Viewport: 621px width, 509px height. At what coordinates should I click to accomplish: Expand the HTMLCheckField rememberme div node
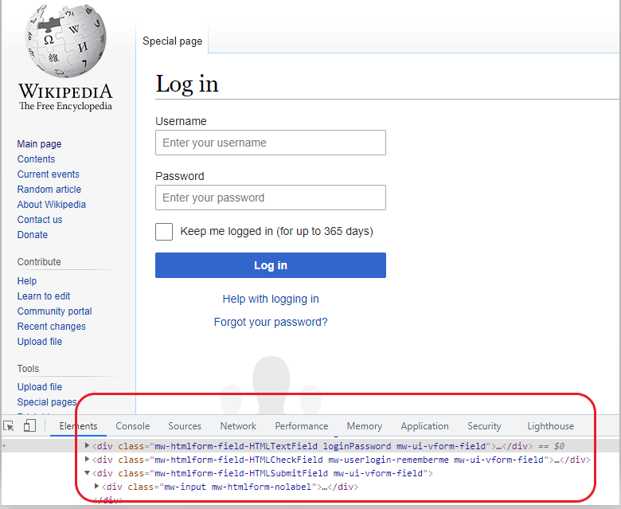[87, 459]
